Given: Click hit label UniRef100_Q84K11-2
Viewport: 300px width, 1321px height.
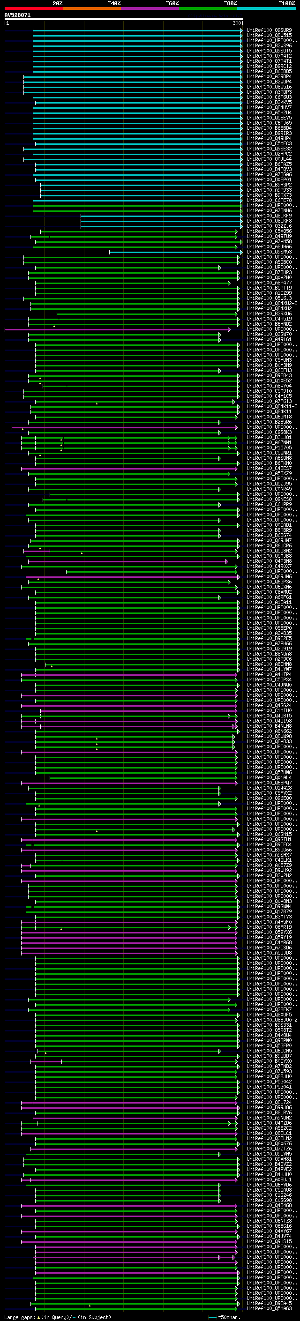Looking at the screenshot, I should pos(272,407).
